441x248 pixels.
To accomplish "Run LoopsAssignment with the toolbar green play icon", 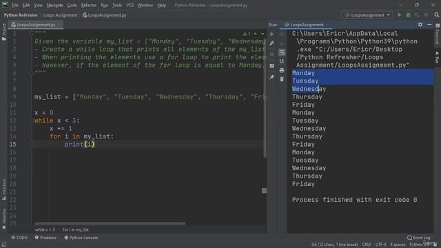I will tap(399, 15).
